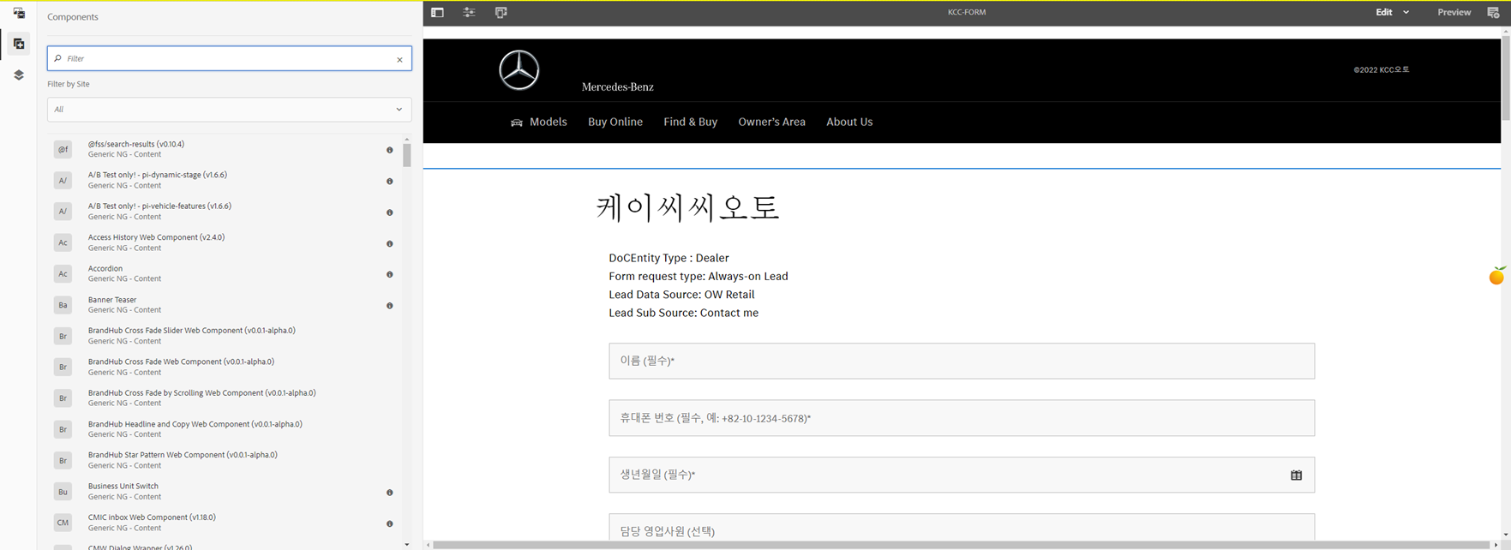
Task: Click Form request type: Always-on Lead text
Action: tap(699, 276)
